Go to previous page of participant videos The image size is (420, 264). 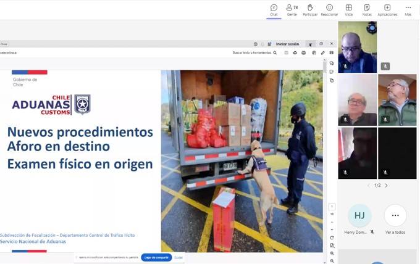pos(369,186)
